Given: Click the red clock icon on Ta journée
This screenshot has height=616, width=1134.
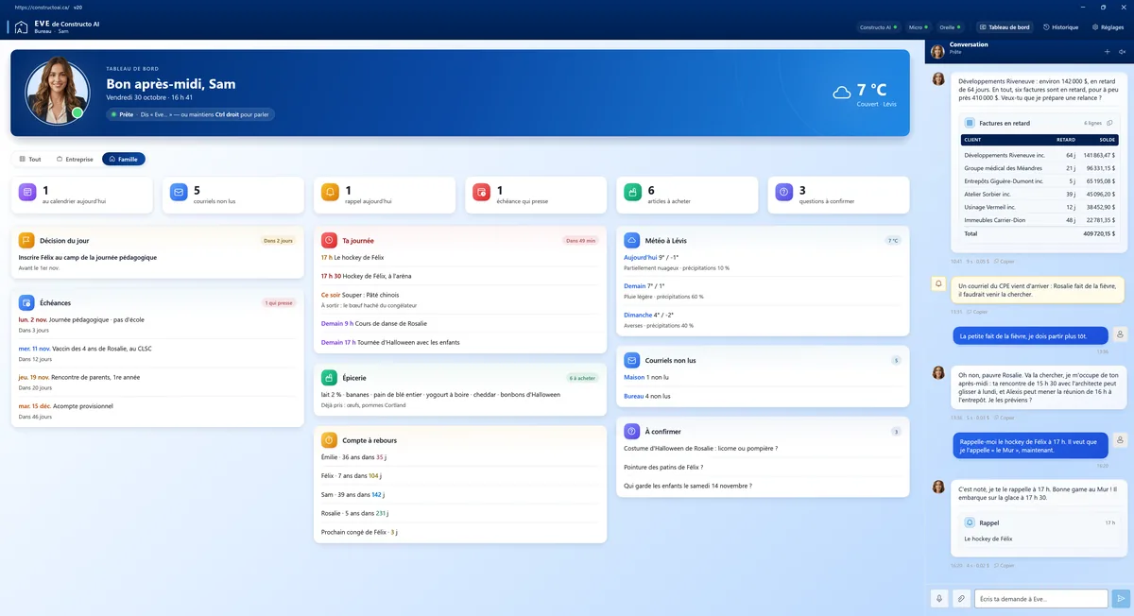Looking at the screenshot, I should tap(329, 240).
